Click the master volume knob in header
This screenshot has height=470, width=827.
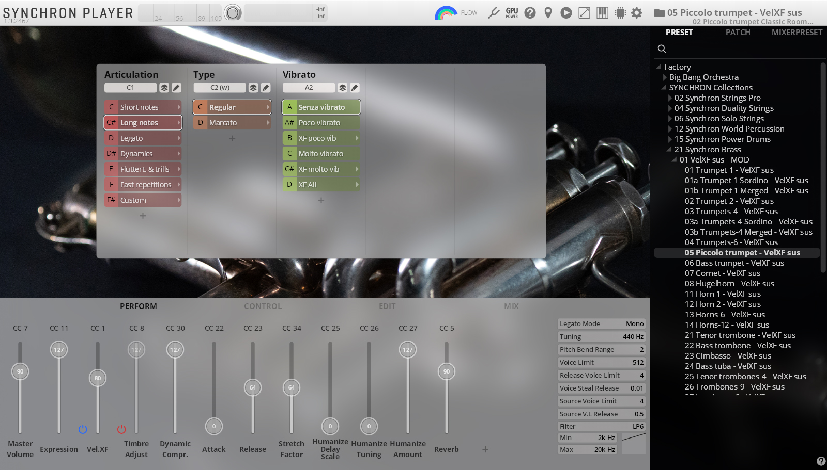233,12
